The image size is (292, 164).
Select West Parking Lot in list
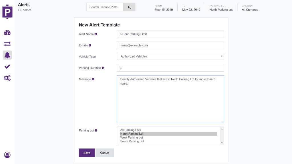pos(131,138)
